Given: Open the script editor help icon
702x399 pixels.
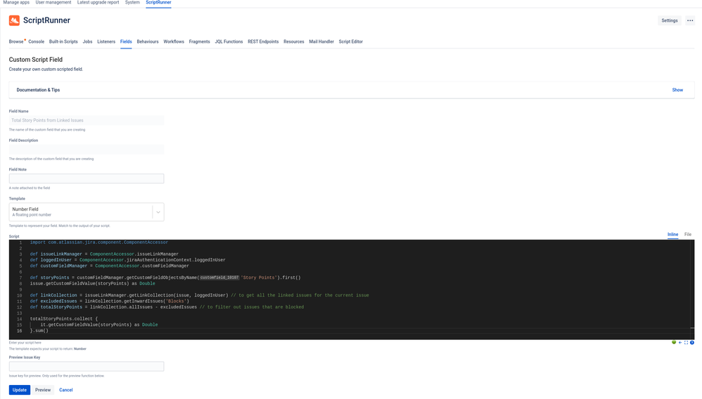Looking at the screenshot, I should click(692, 343).
